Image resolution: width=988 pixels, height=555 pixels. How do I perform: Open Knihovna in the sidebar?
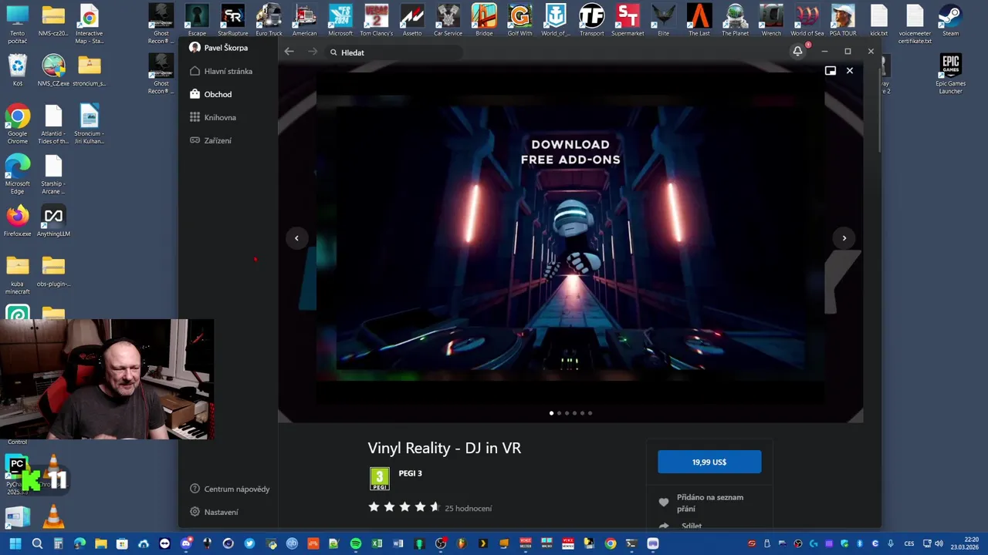tap(213, 117)
